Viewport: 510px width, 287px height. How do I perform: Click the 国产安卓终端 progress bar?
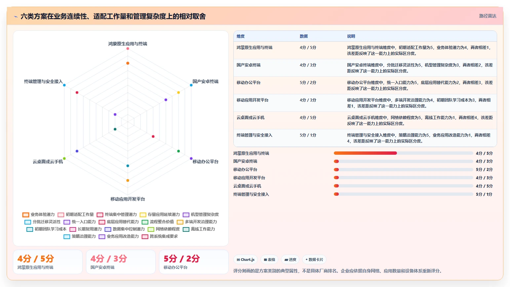[403, 161]
